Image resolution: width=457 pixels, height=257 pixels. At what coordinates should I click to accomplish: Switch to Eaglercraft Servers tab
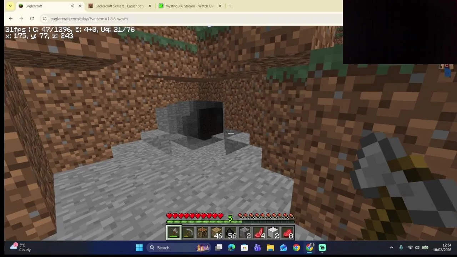click(x=120, y=6)
